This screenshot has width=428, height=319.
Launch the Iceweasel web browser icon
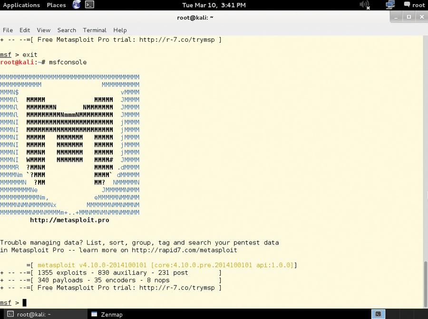point(76,5)
